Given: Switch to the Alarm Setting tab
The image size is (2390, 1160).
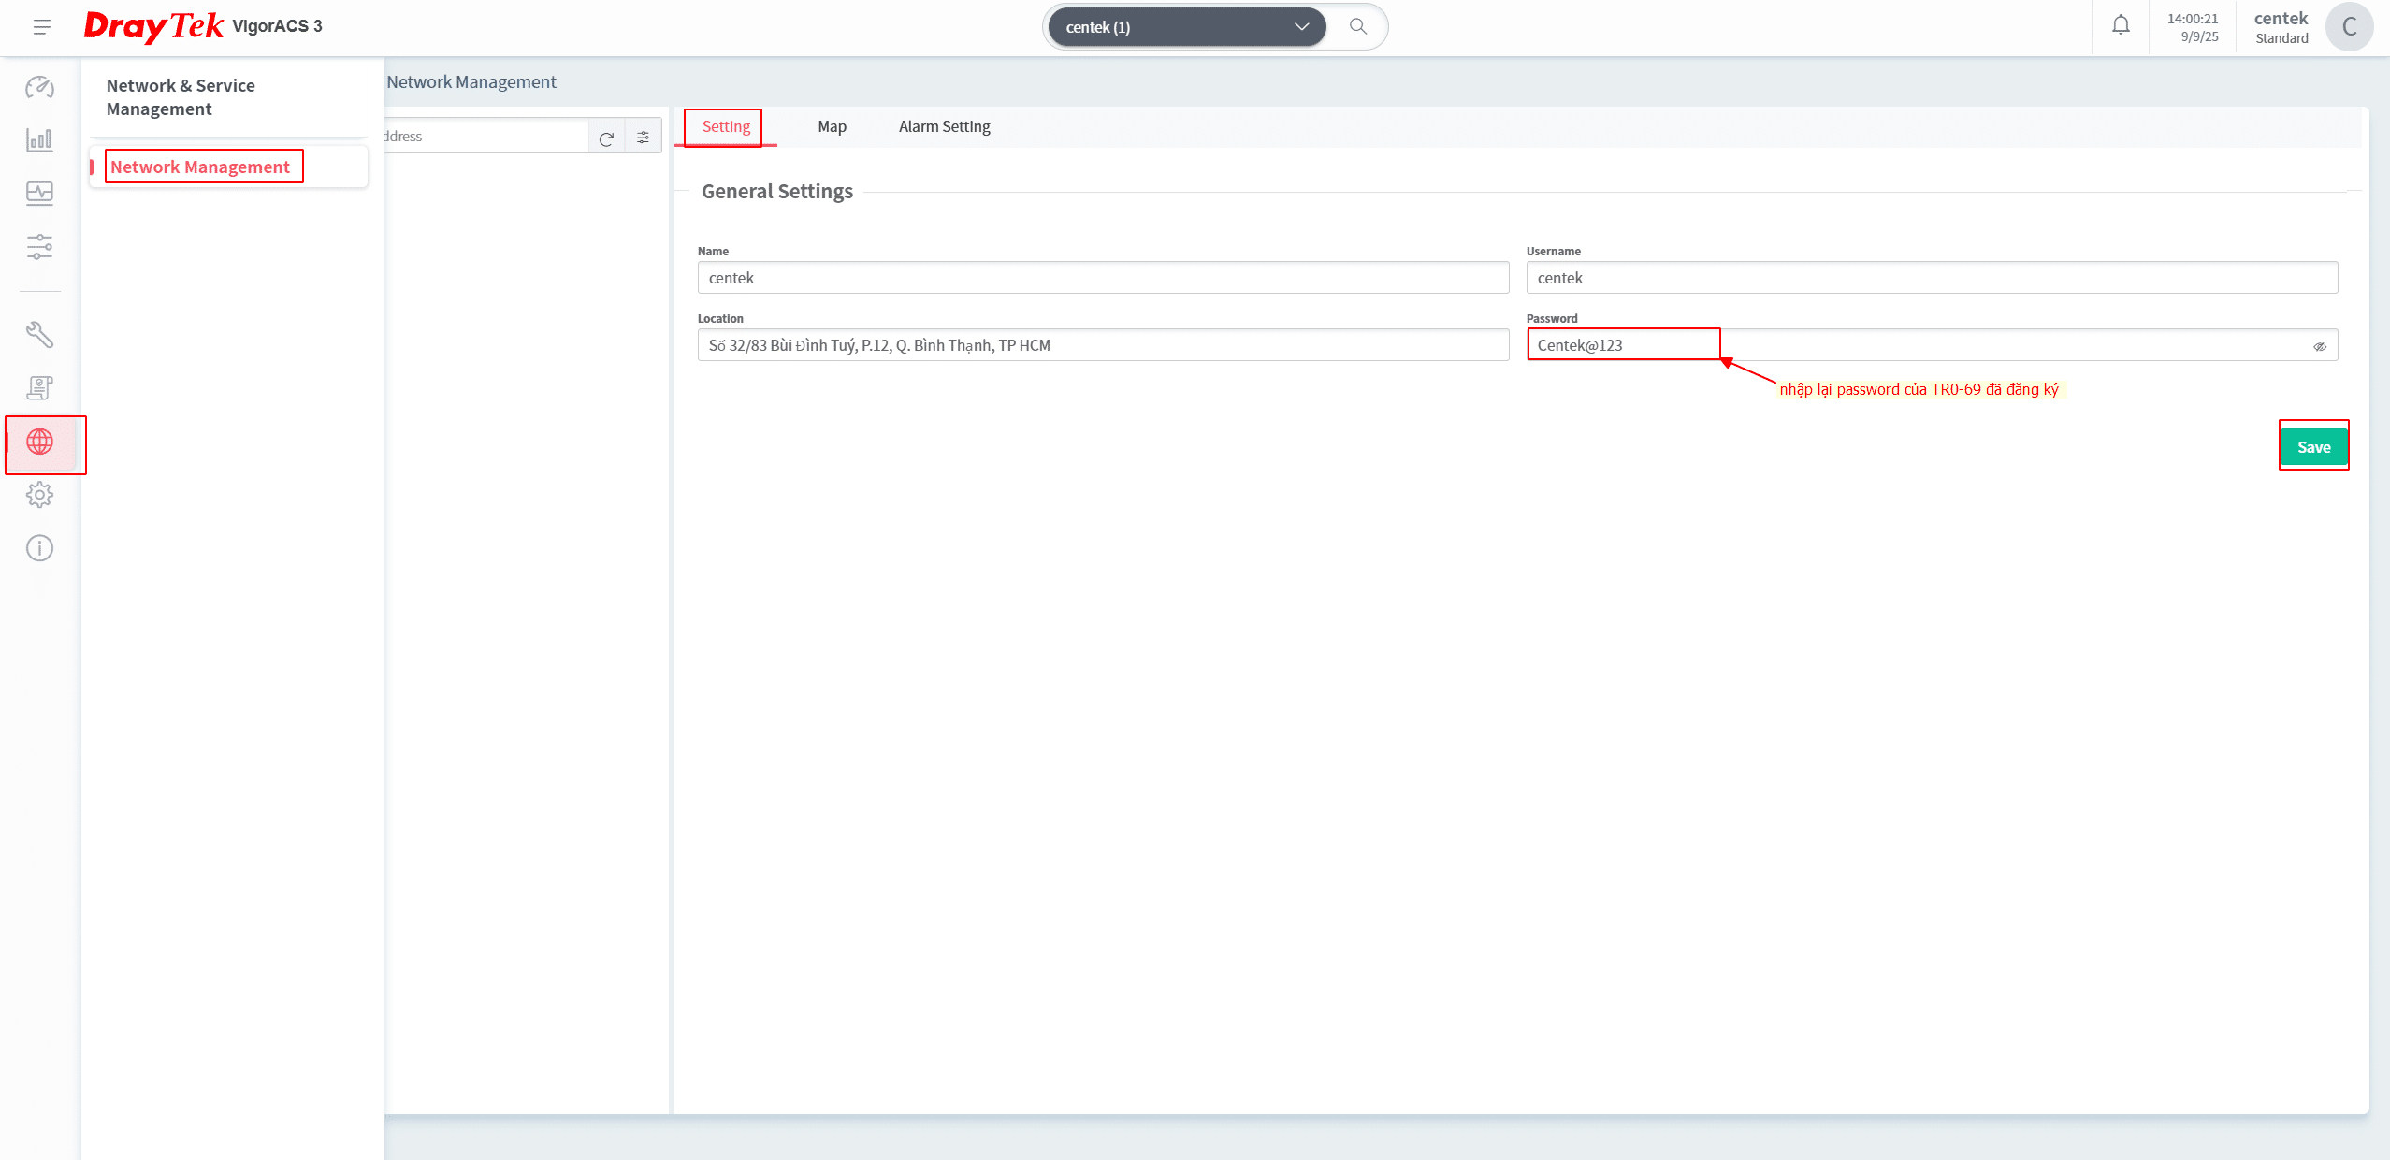Looking at the screenshot, I should (944, 127).
